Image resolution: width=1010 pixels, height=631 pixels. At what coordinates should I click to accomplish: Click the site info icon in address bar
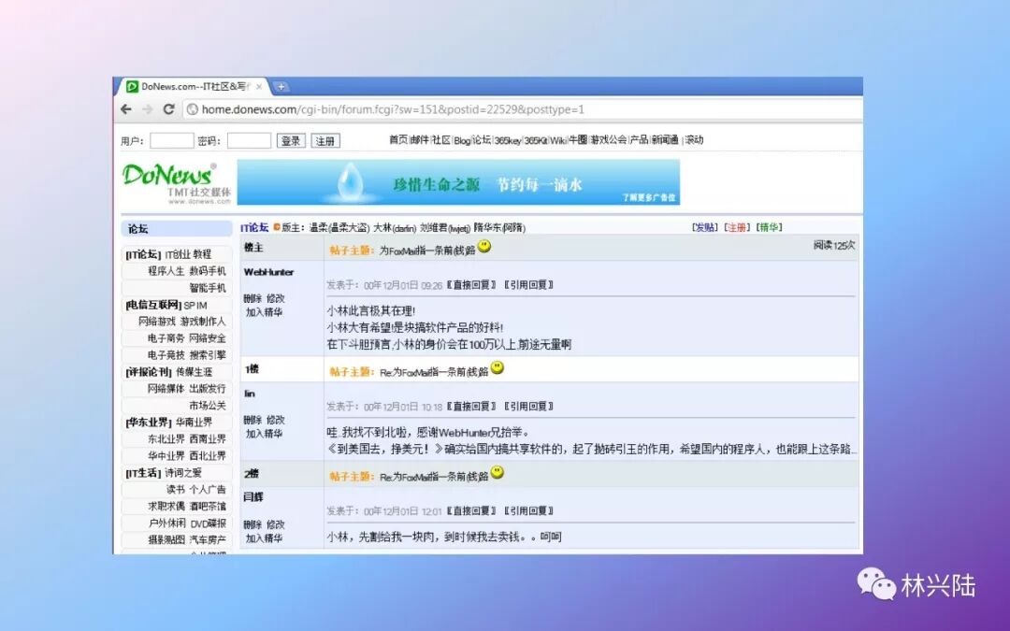click(x=192, y=109)
